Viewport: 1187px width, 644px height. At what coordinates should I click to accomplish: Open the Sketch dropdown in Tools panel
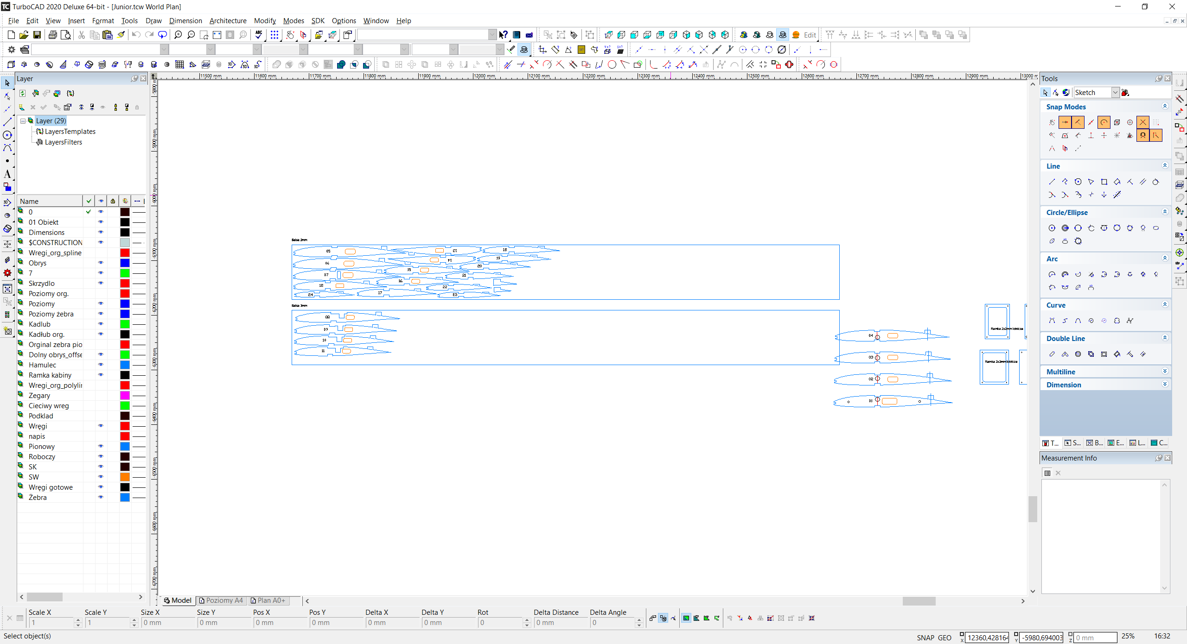pyautogui.click(x=1115, y=93)
